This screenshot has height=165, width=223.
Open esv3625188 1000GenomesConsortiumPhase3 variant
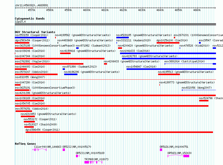click(45, 46)
